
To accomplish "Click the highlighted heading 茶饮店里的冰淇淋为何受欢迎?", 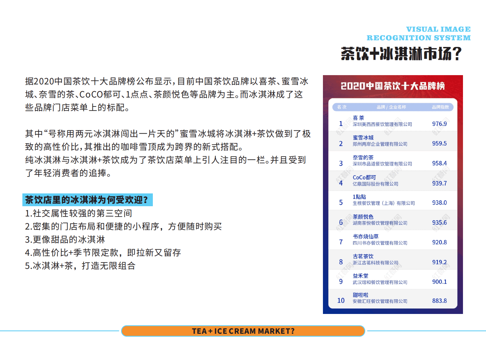I will (87, 200).
